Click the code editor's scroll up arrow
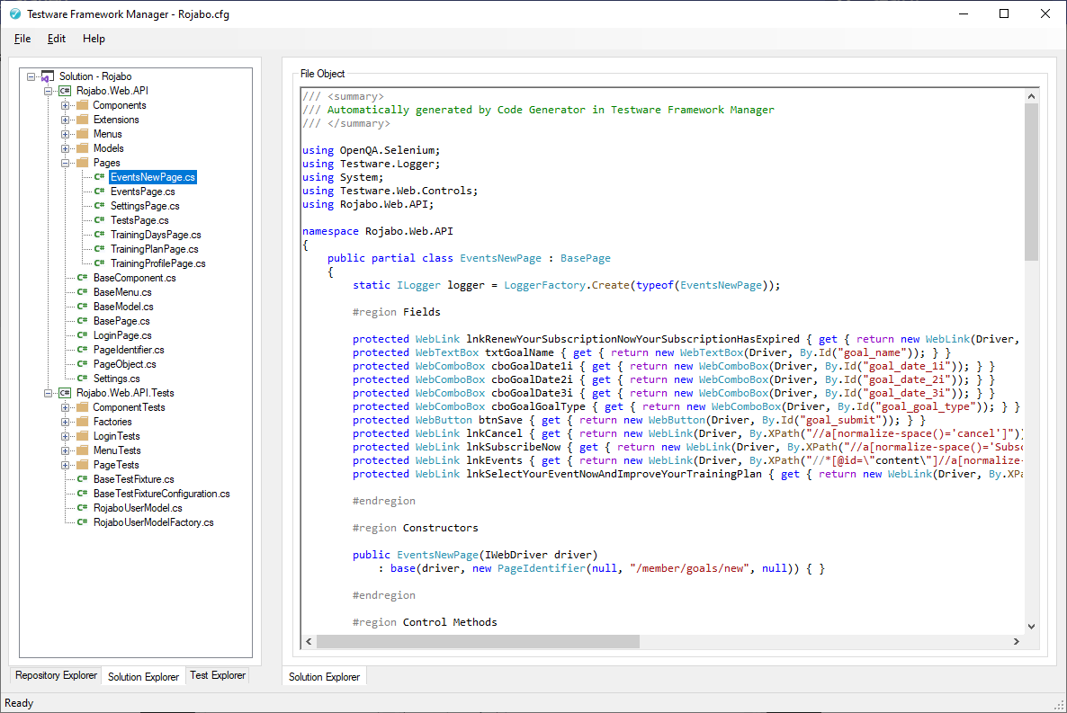The width and height of the screenshot is (1067, 713). pos(1031,96)
